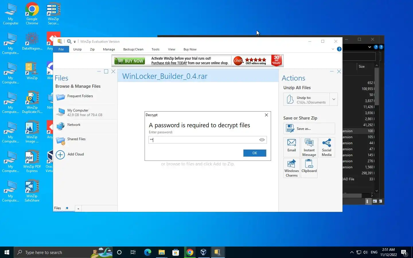Open the Zip ribbon tab
Screen dimensions: 413x258
(92, 49)
